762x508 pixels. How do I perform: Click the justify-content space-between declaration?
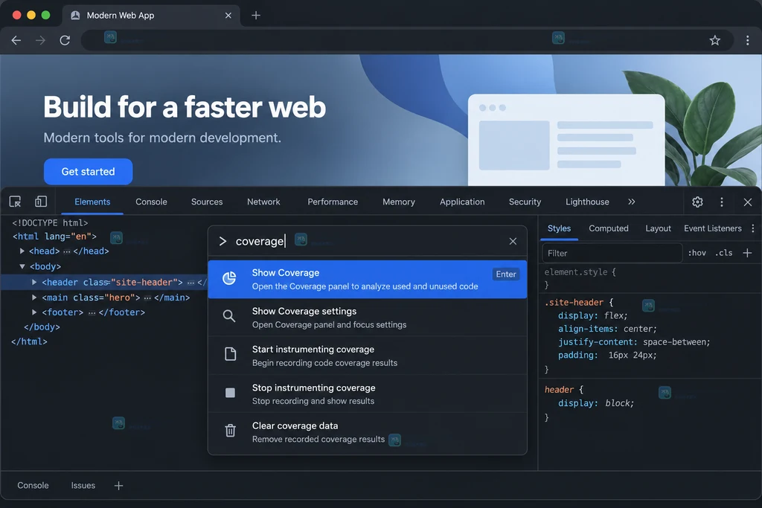click(634, 342)
